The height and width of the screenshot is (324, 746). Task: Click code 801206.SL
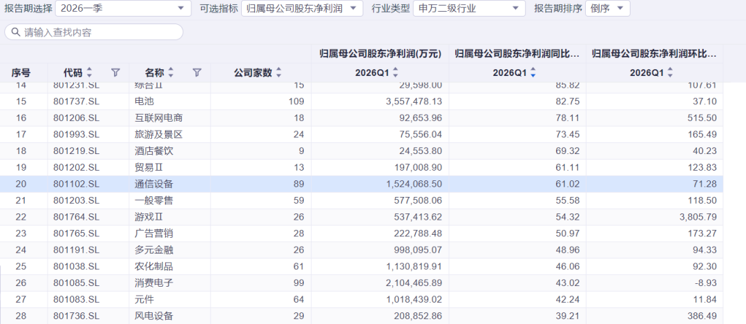[77, 118]
